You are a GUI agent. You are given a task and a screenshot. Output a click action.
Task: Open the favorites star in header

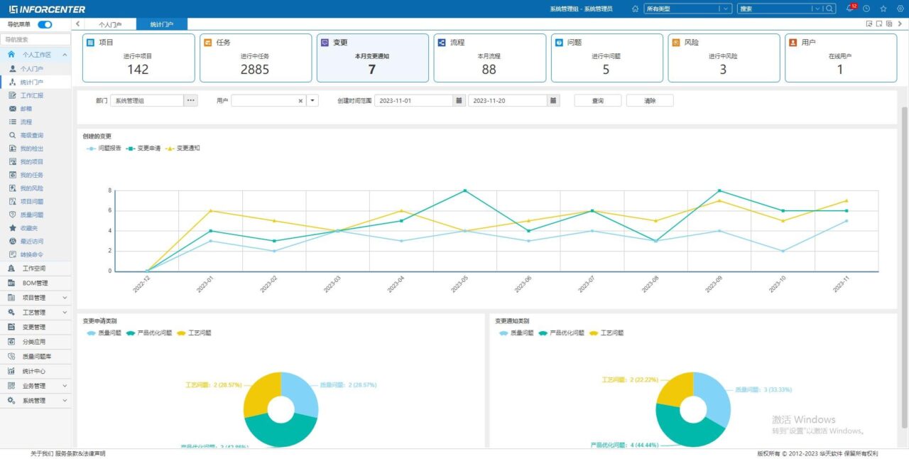(883, 9)
